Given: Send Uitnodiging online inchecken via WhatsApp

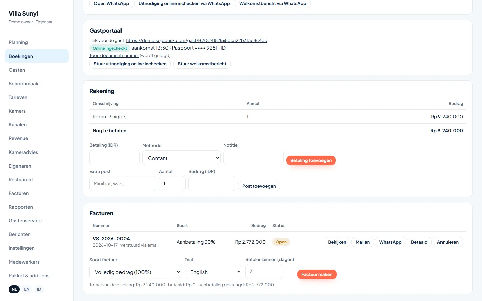Looking at the screenshot, I should (x=184, y=3).
